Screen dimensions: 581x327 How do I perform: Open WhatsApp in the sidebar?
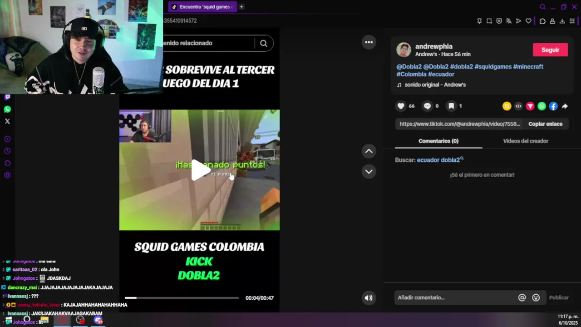pos(7,109)
